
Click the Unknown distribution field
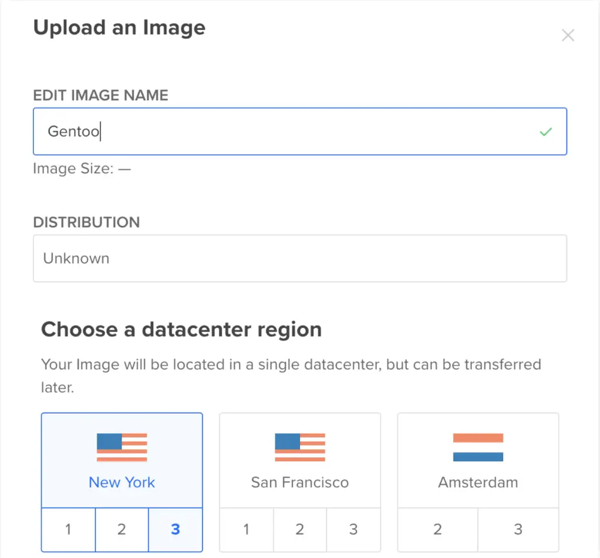pos(300,258)
